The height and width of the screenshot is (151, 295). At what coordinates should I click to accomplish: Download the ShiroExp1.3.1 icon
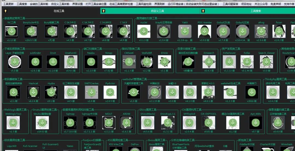click(168, 123)
